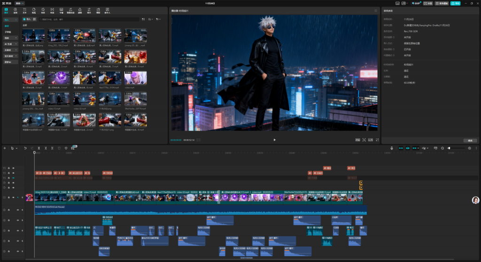Click the 修改 button in draft parameters

pos(469,141)
